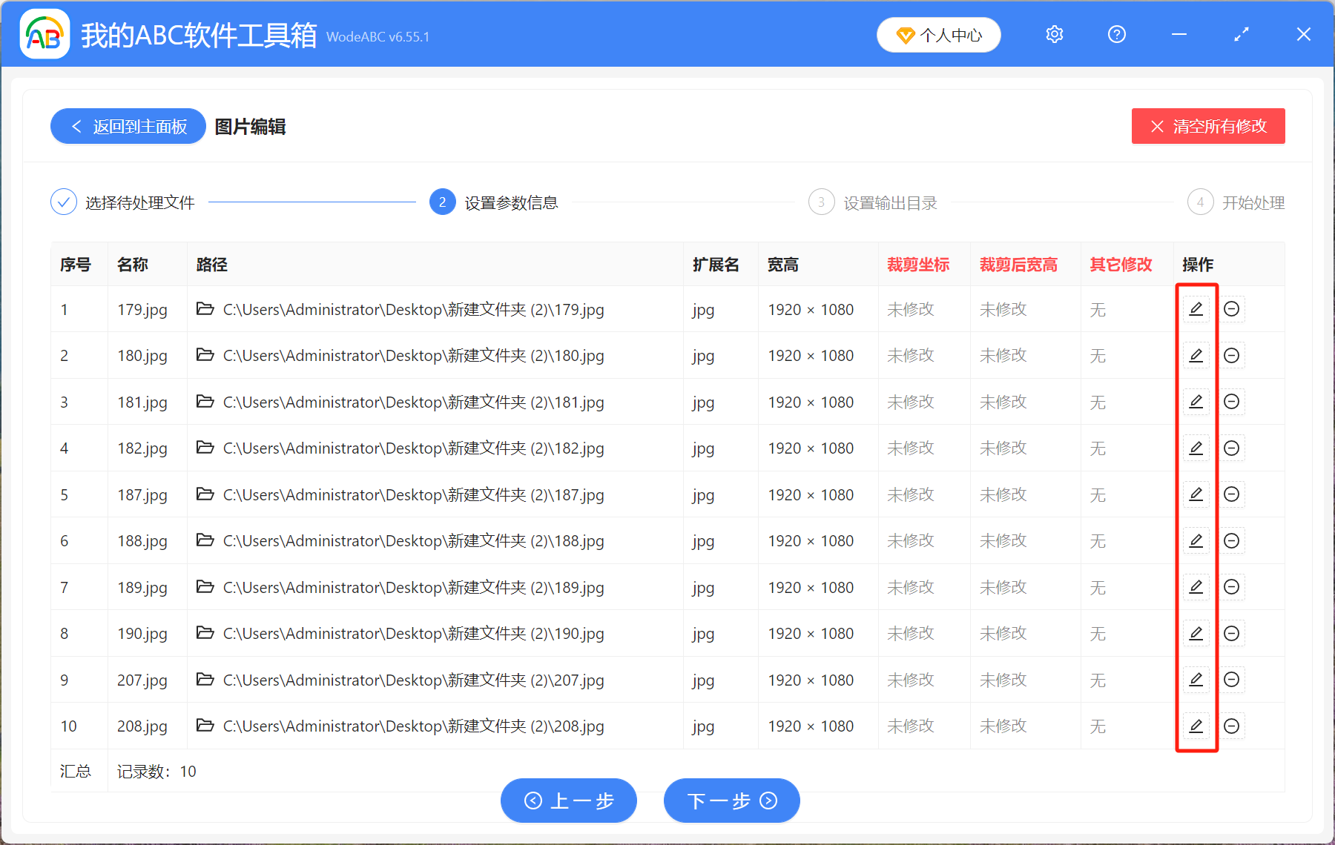This screenshot has width=1335, height=845.
Task: Open 个人中心 personal center
Action: click(x=938, y=35)
